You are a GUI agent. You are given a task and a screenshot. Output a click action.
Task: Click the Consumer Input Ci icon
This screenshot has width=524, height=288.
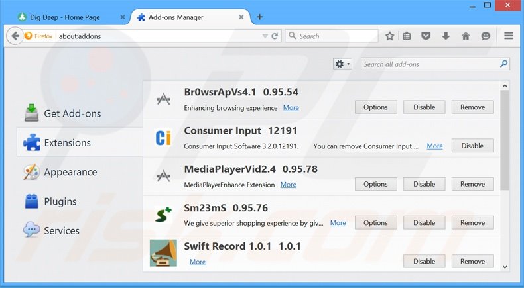tap(163, 138)
